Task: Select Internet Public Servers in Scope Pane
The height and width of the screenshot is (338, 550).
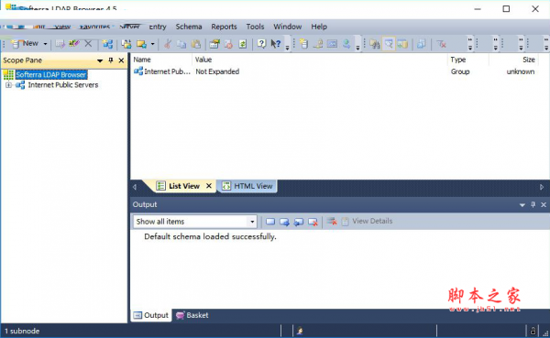Action: click(63, 85)
